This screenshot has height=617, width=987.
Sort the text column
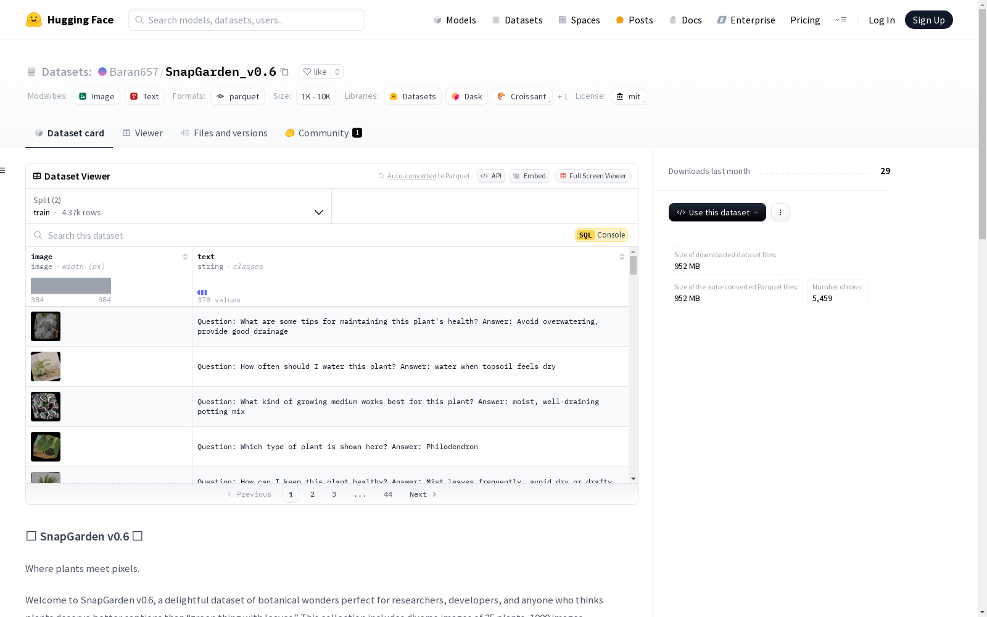[622, 257]
